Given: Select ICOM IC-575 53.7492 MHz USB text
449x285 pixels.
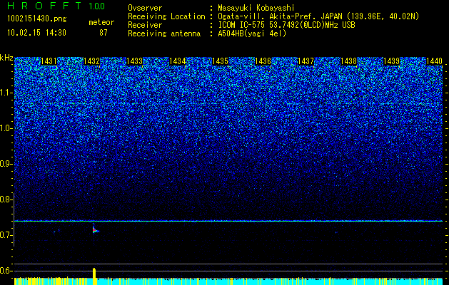Looking at the screenshot, I should pyautogui.click(x=286, y=25).
